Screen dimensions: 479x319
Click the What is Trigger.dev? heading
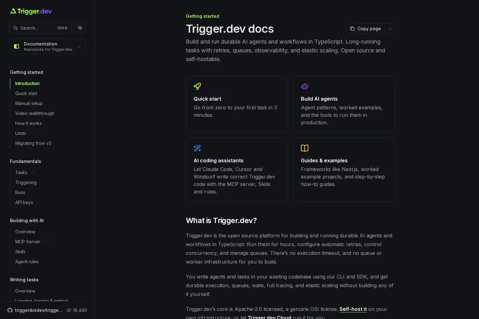coord(221,221)
